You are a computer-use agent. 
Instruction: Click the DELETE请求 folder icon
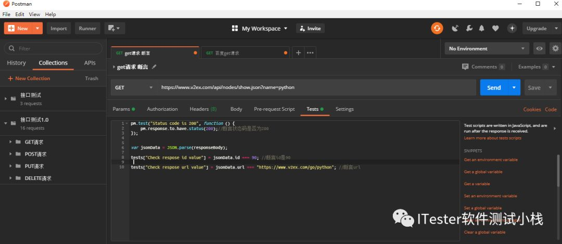(x=18, y=178)
